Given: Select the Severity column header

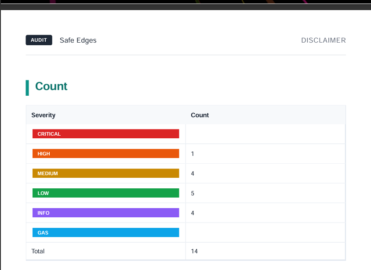Looking at the screenshot, I should click(44, 115).
